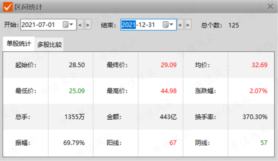Click the 区间统计 window title text
This screenshot has height=161, width=278.
29,7
